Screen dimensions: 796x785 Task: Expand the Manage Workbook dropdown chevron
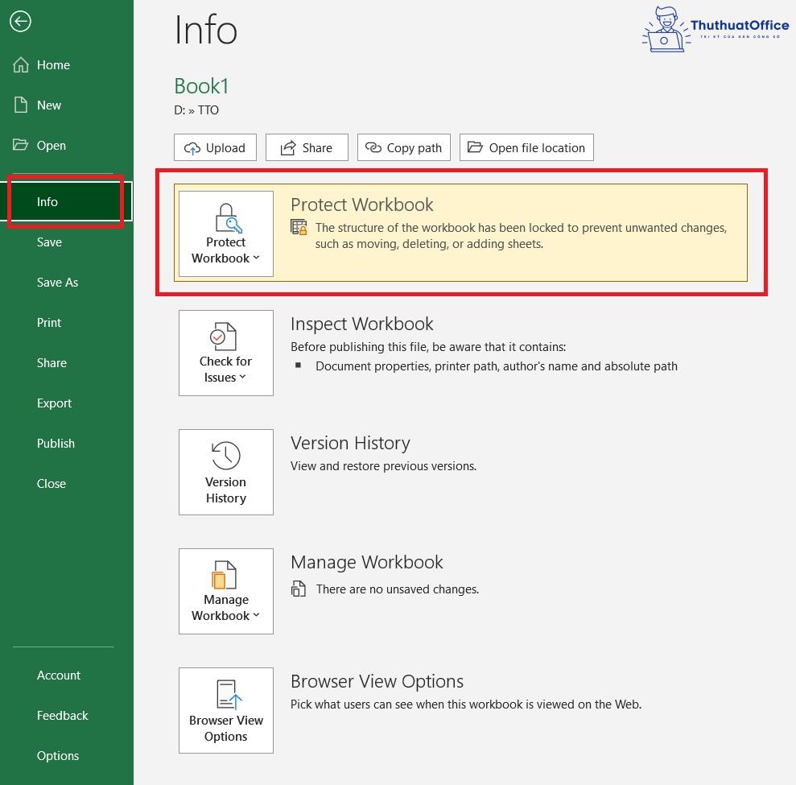pos(256,615)
